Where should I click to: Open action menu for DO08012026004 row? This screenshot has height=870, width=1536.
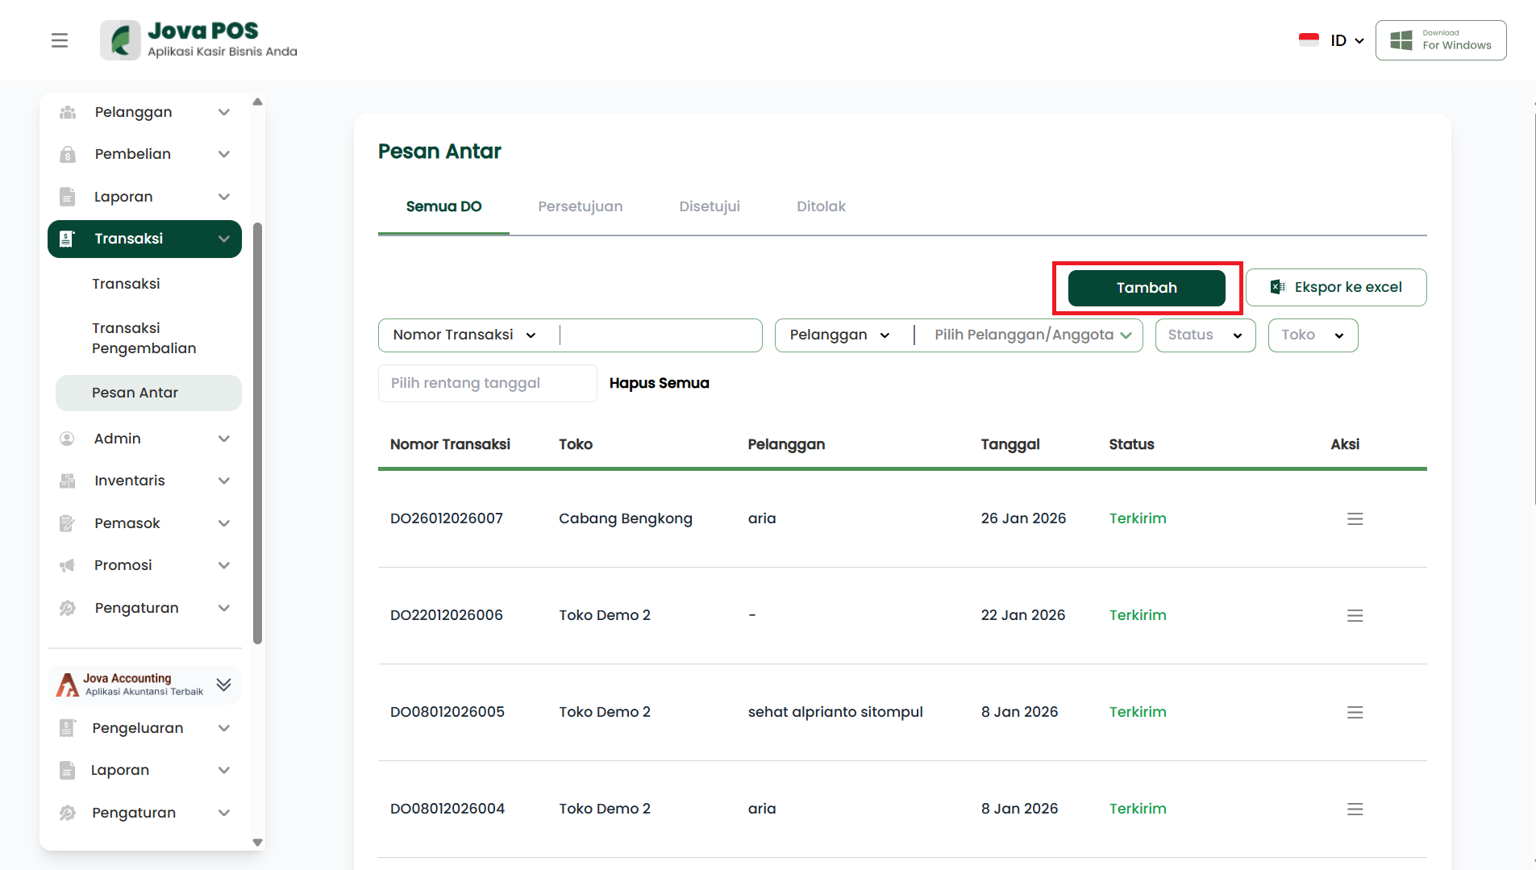pos(1355,809)
